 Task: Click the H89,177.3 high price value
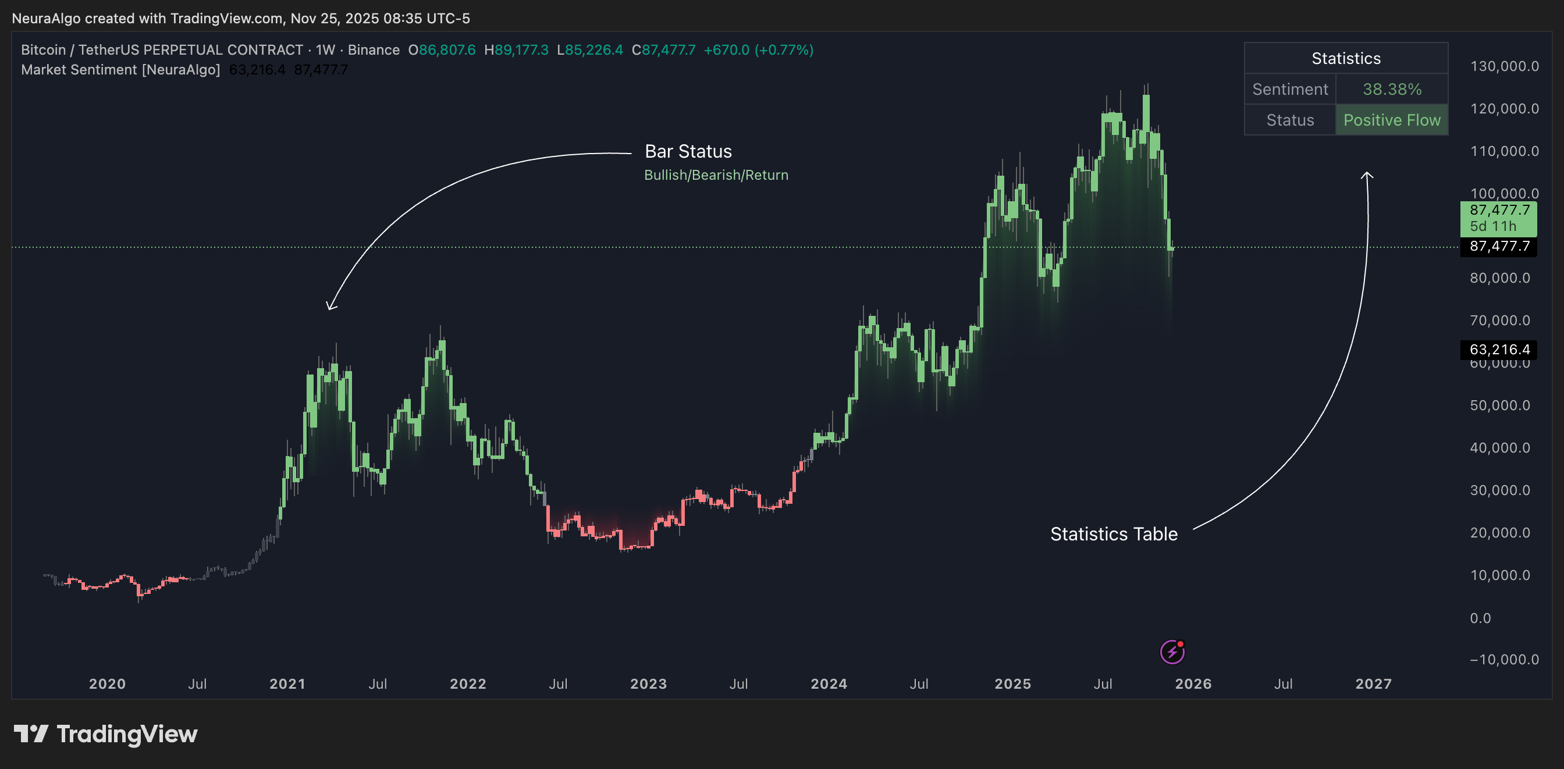(516, 50)
